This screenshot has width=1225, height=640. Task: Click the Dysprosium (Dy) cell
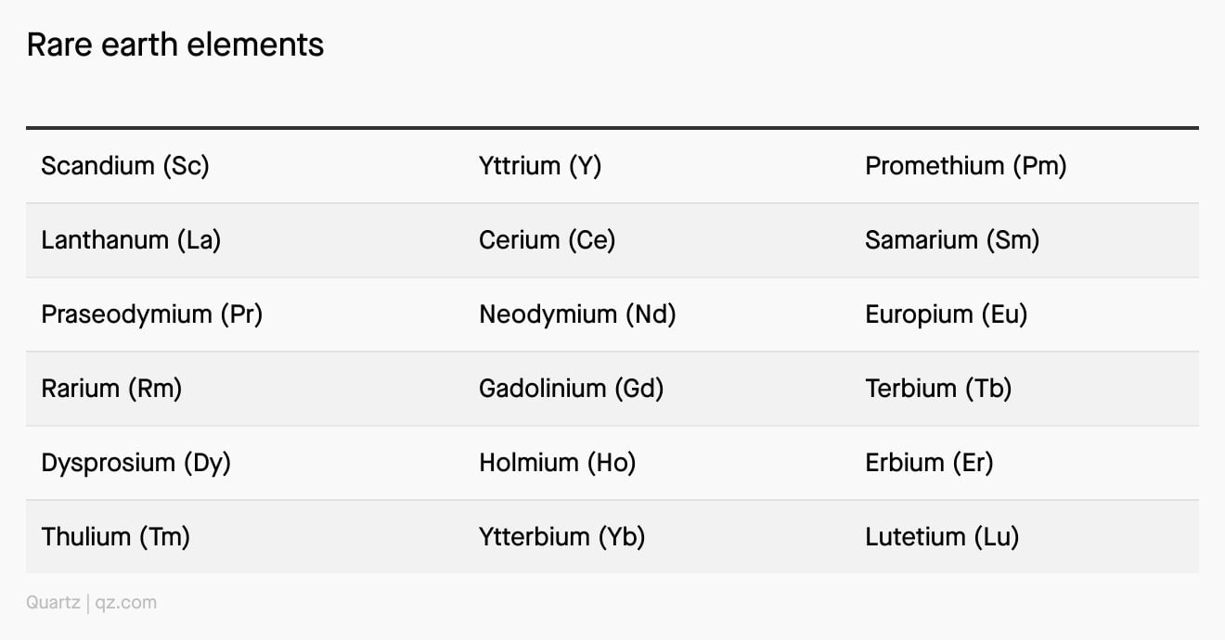click(x=135, y=463)
